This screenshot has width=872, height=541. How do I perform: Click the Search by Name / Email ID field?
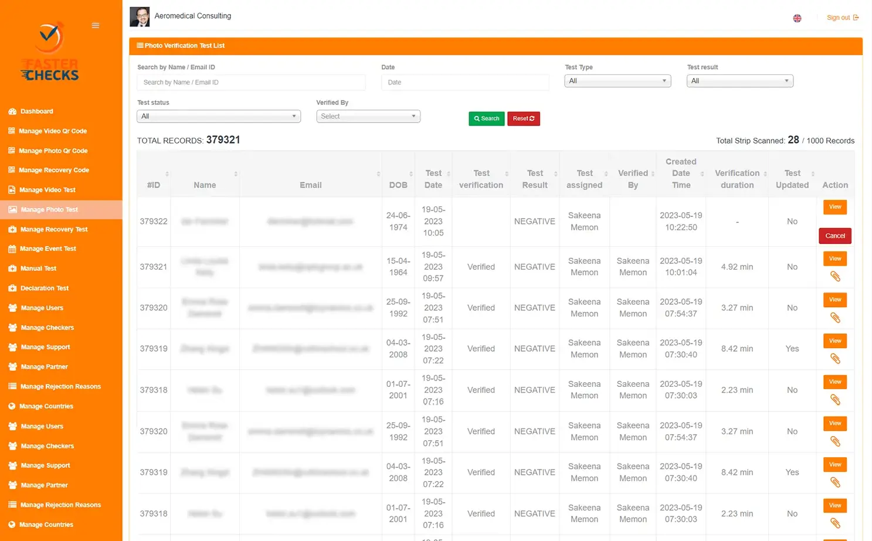tap(251, 82)
